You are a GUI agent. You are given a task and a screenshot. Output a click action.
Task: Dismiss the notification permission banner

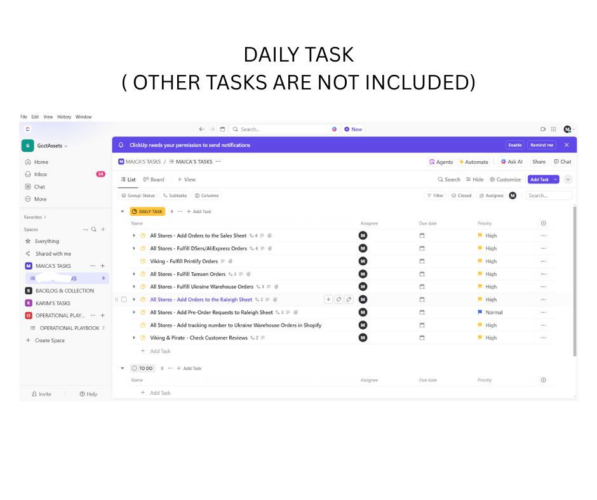(x=567, y=145)
